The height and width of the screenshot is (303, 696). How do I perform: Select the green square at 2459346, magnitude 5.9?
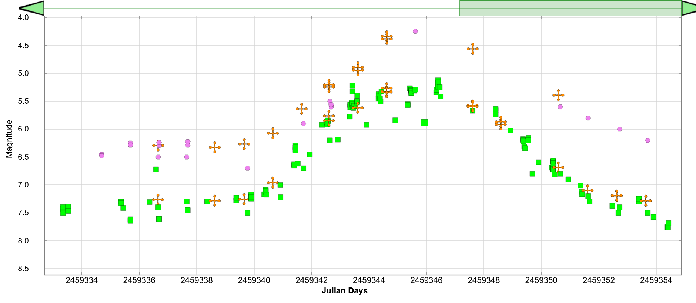click(425, 123)
